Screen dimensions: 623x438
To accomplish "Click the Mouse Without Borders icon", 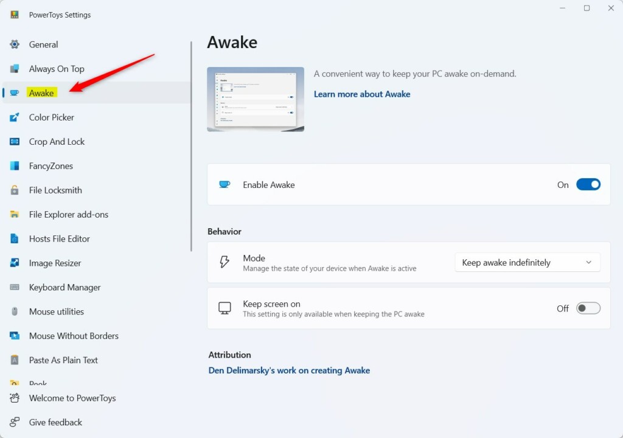I will pyautogui.click(x=15, y=336).
